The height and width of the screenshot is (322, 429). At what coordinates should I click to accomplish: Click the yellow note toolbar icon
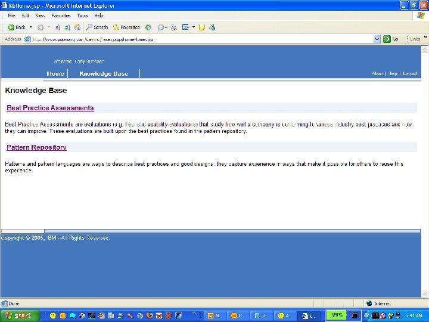202,27
